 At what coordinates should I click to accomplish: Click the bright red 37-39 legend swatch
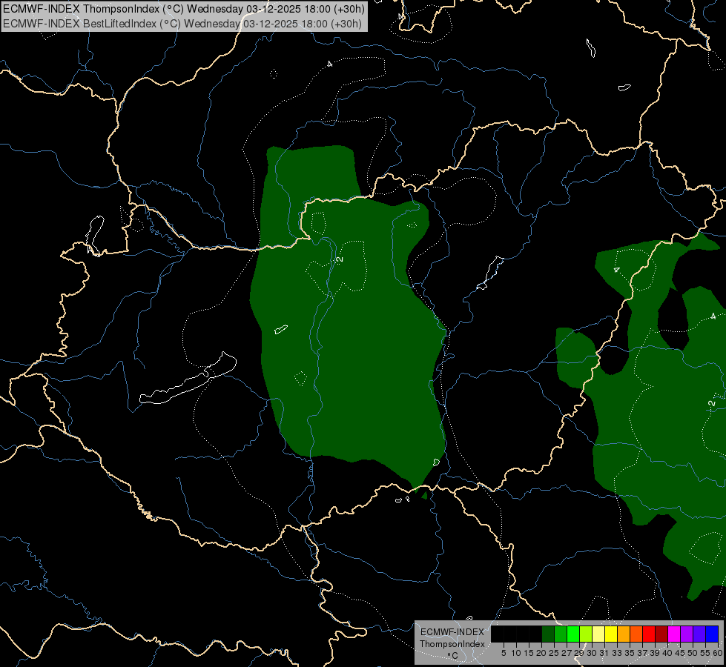[649, 634]
